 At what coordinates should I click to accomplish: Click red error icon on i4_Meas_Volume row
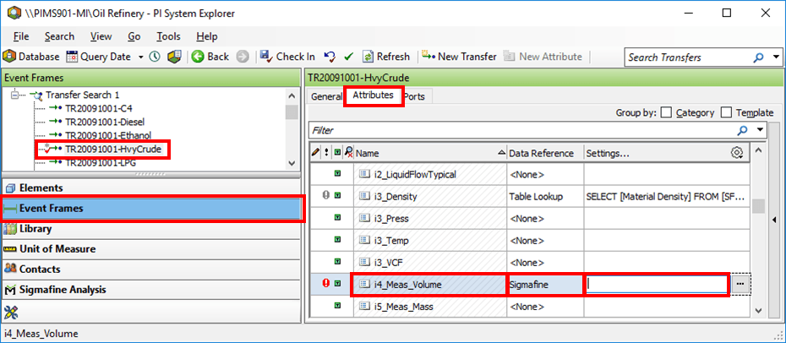(x=326, y=284)
